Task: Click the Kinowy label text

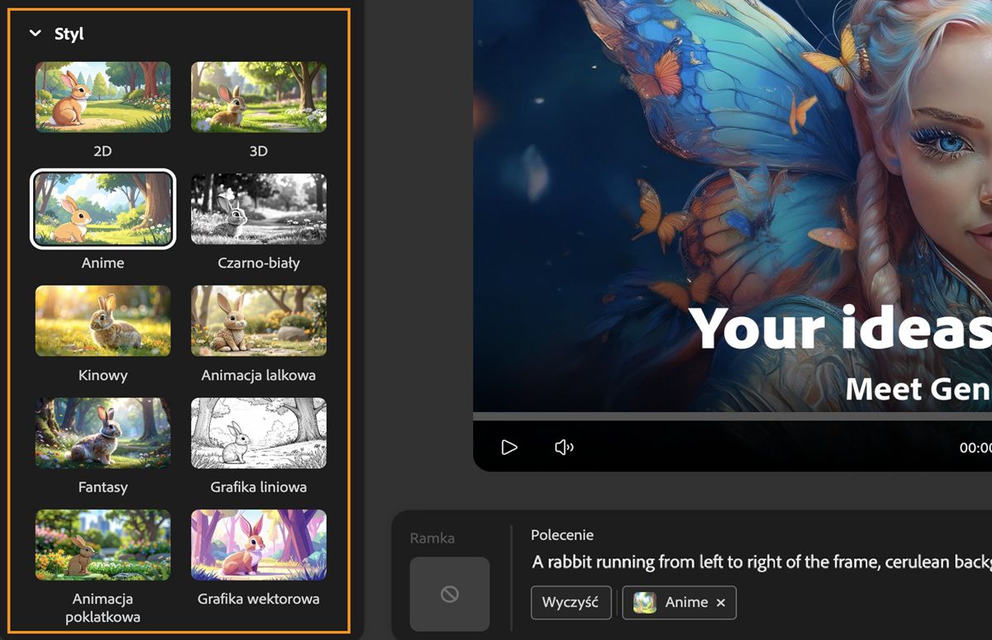Action: 103,375
